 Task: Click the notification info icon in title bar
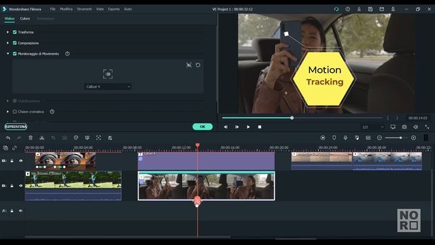pyautogui.click(x=347, y=9)
